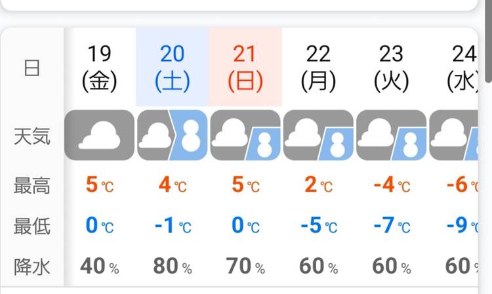492x294 pixels.
Task: Click the cloudy weather icon for the 19th
Action: click(100, 135)
